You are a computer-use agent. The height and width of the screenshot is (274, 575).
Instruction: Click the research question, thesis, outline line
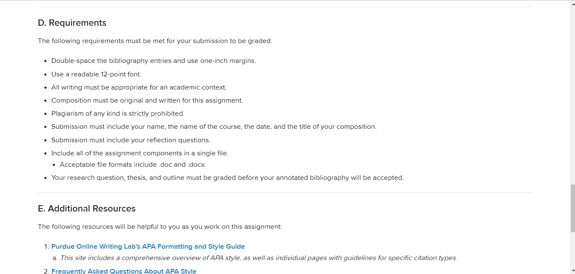point(228,178)
